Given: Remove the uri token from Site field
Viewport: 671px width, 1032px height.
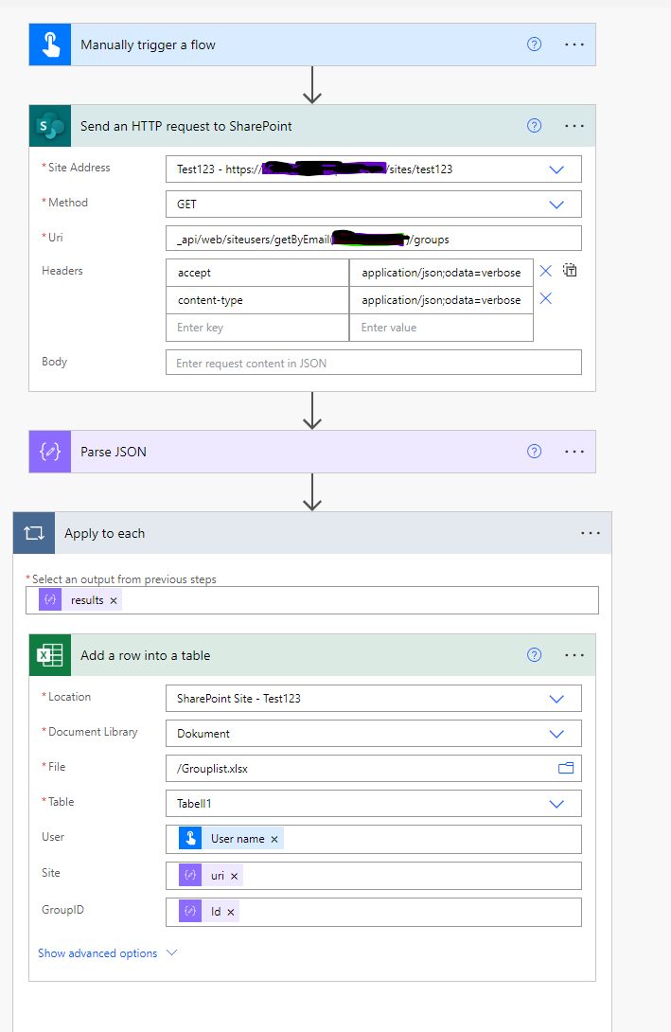Looking at the screenshot, I should click(x=234, y=876).
